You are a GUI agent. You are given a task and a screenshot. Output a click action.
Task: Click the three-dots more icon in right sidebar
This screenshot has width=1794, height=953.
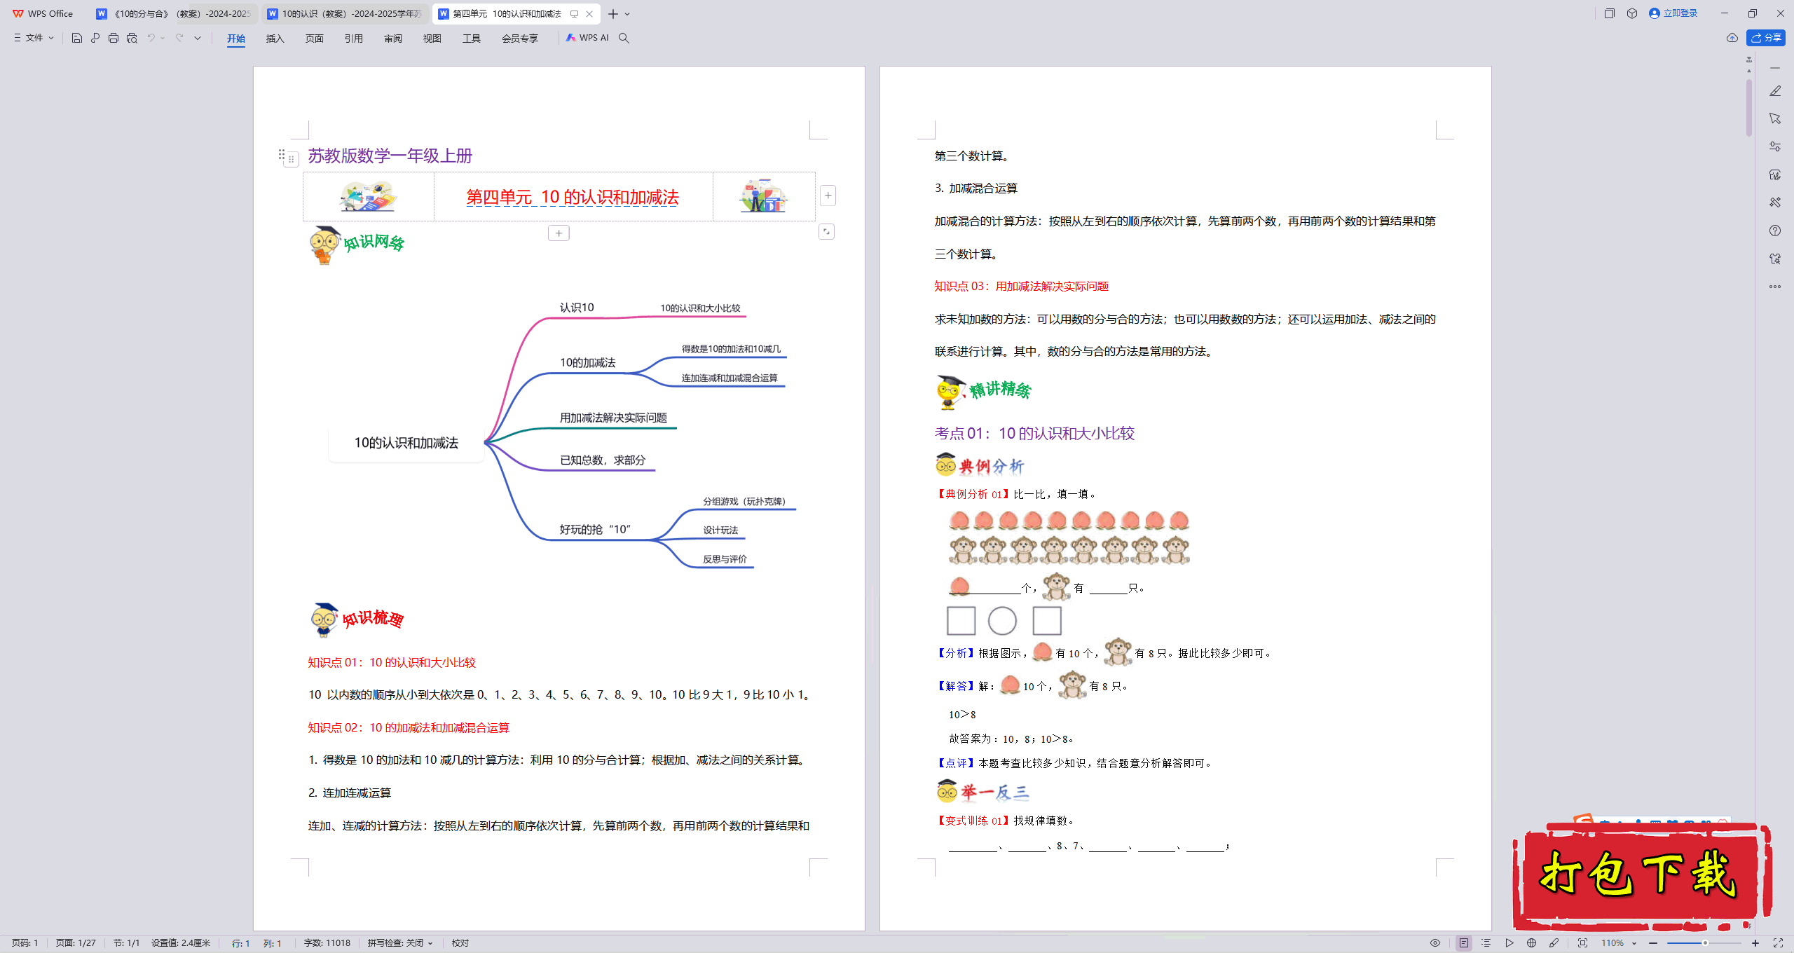(1775, 287)
